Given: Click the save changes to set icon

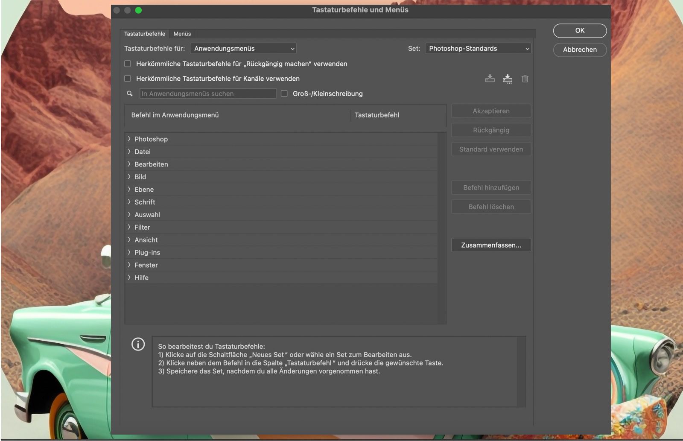Looking at the screenshot, I should click(508, 79).
